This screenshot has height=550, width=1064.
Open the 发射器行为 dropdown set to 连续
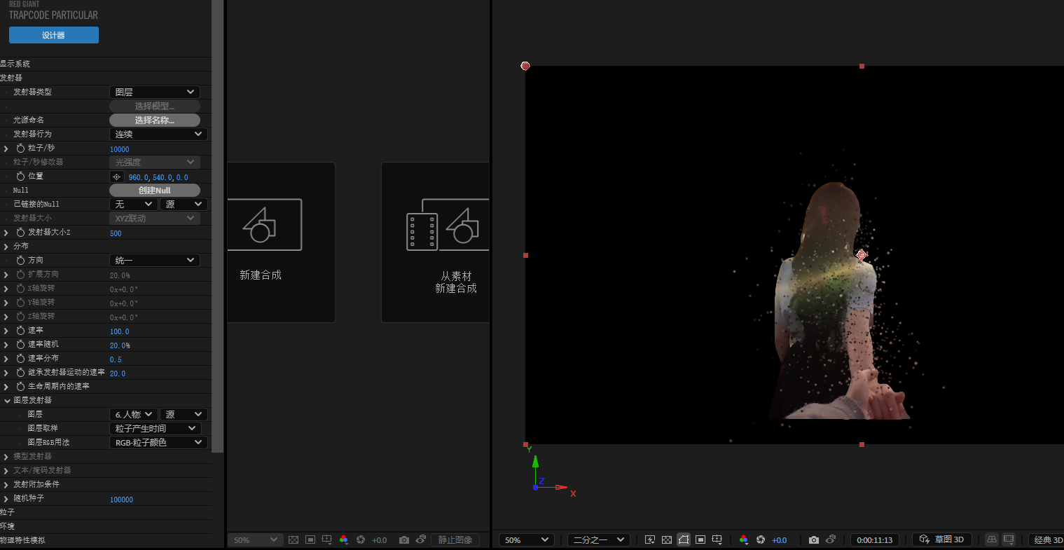(x=158, y=134)
